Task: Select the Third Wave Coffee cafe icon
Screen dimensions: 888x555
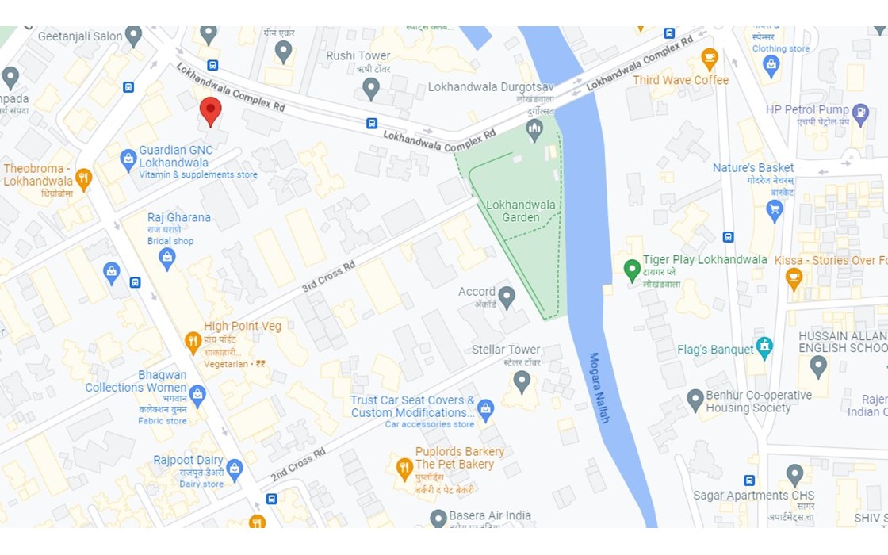Action: click(x=710, y=59)
